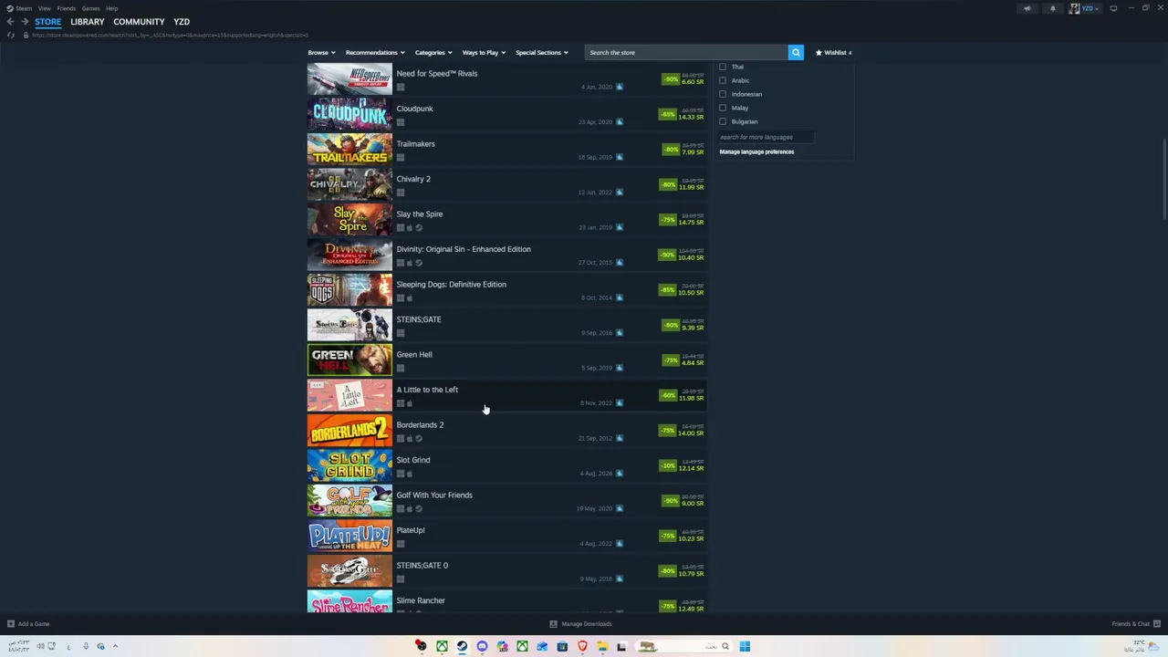Click the Steam logo in title bar
The width and height of the screenshot is (1168, 657).
point(10,8)
